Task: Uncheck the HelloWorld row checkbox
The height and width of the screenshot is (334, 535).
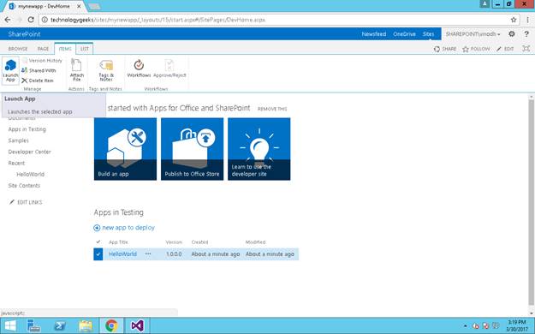Action: pyautogui.click(x=98, y=254)
